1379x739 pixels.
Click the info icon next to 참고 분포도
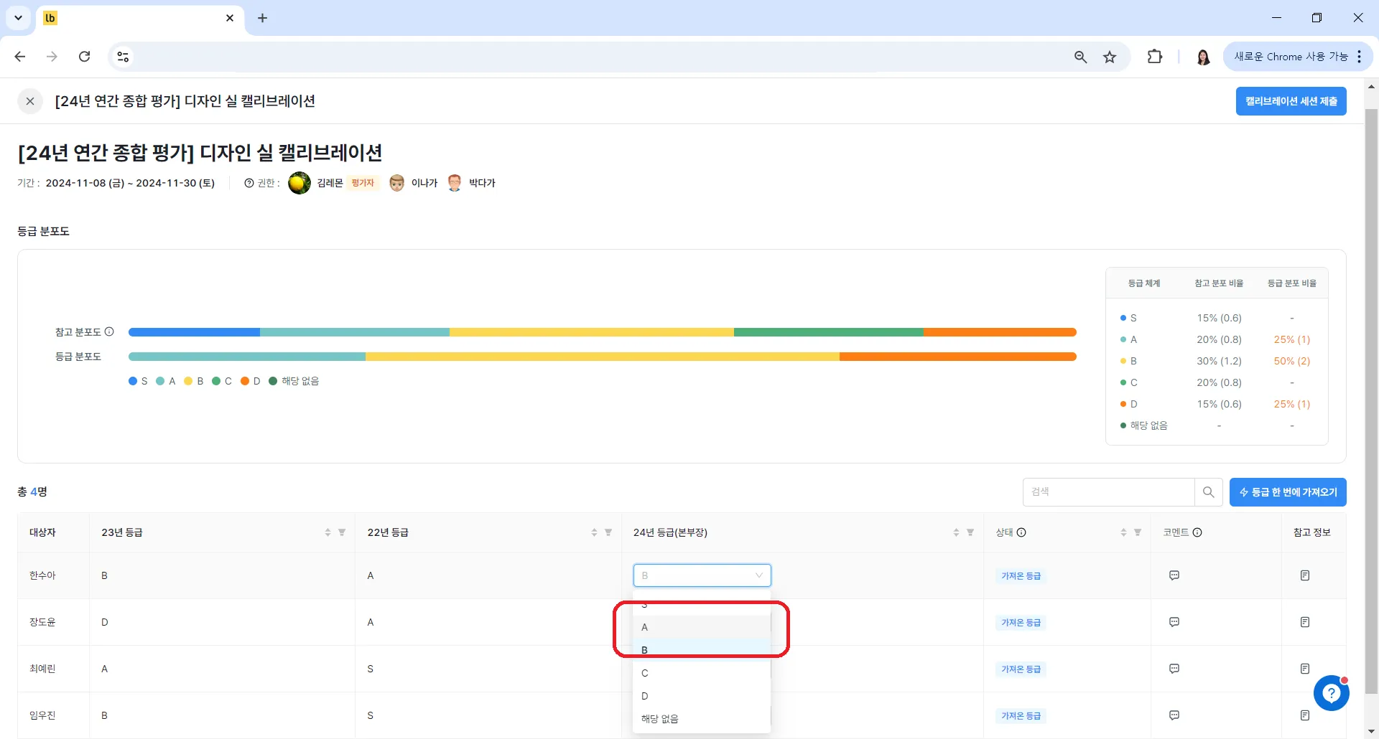pyautogui.click(x=109, y=331)
